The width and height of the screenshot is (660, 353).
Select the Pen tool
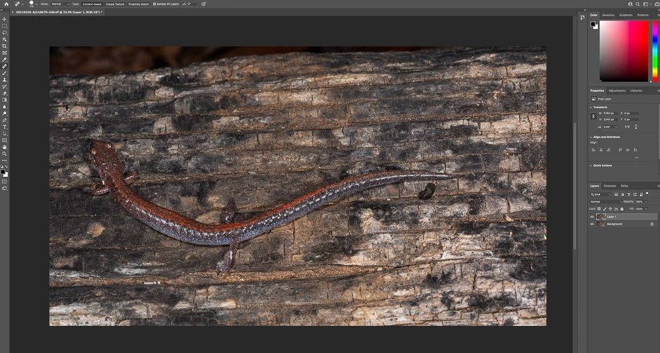point(5,120)
